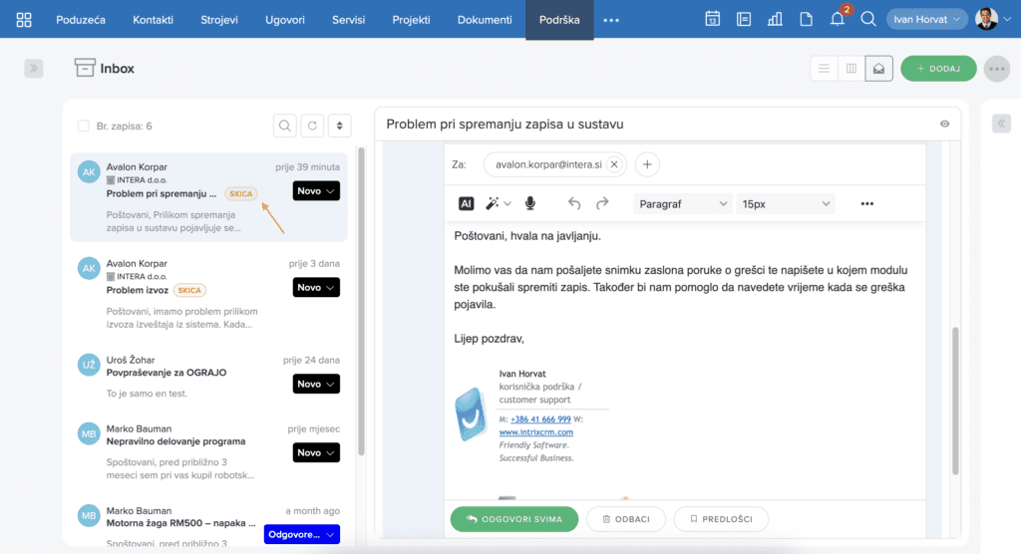Undo last edit in editor toolbar
1021x554 pixels.
click(573, 203)
